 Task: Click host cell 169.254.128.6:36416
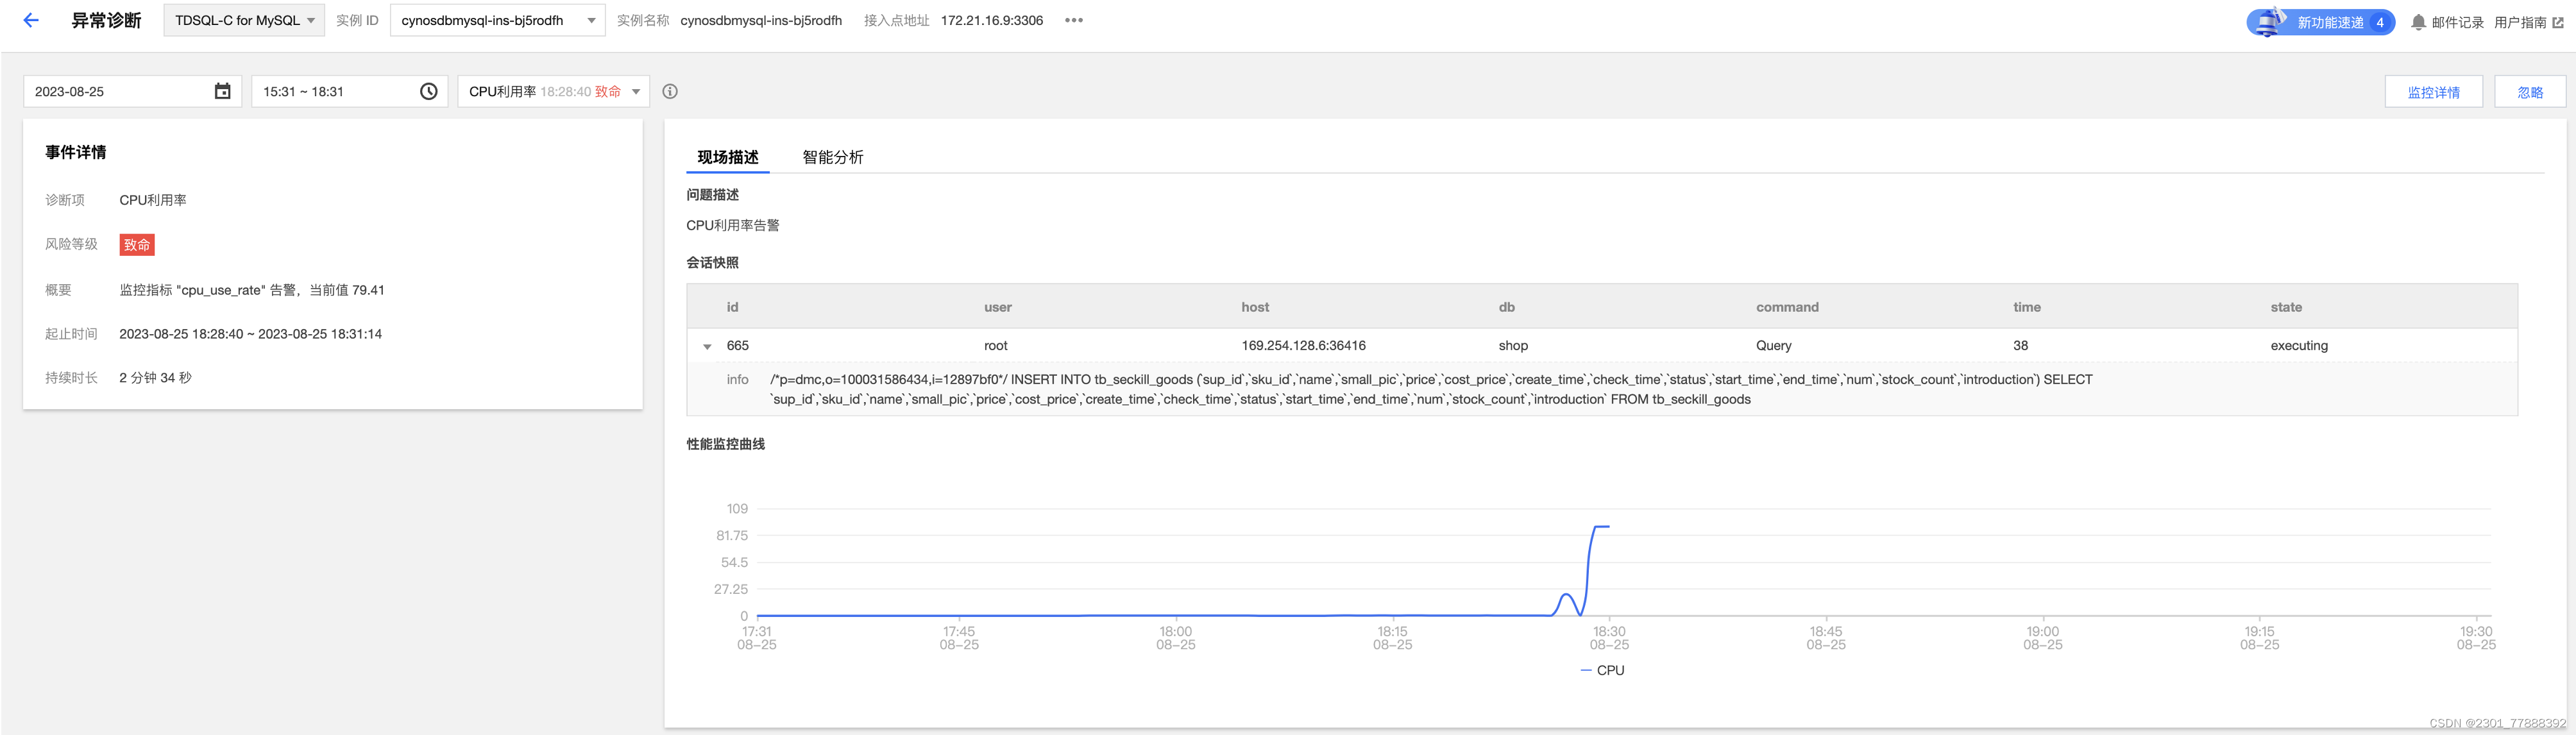pos(1303,345)
